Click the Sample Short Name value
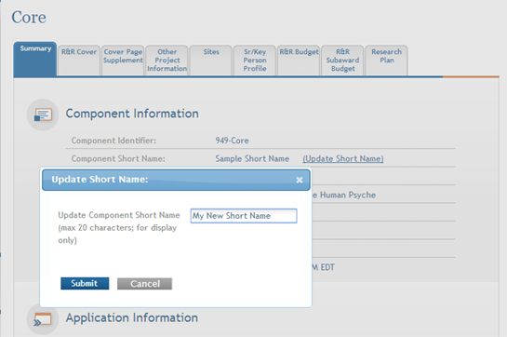507x337 pixels. click(x=252, y=158)
